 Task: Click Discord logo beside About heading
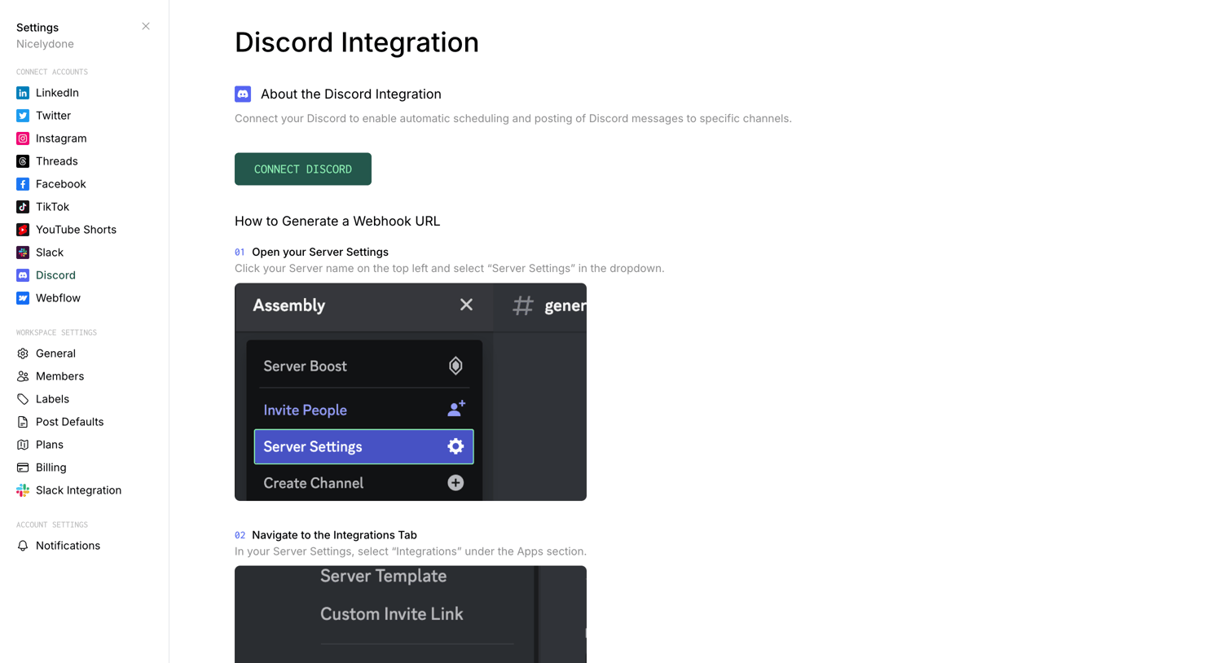[243, 94]
